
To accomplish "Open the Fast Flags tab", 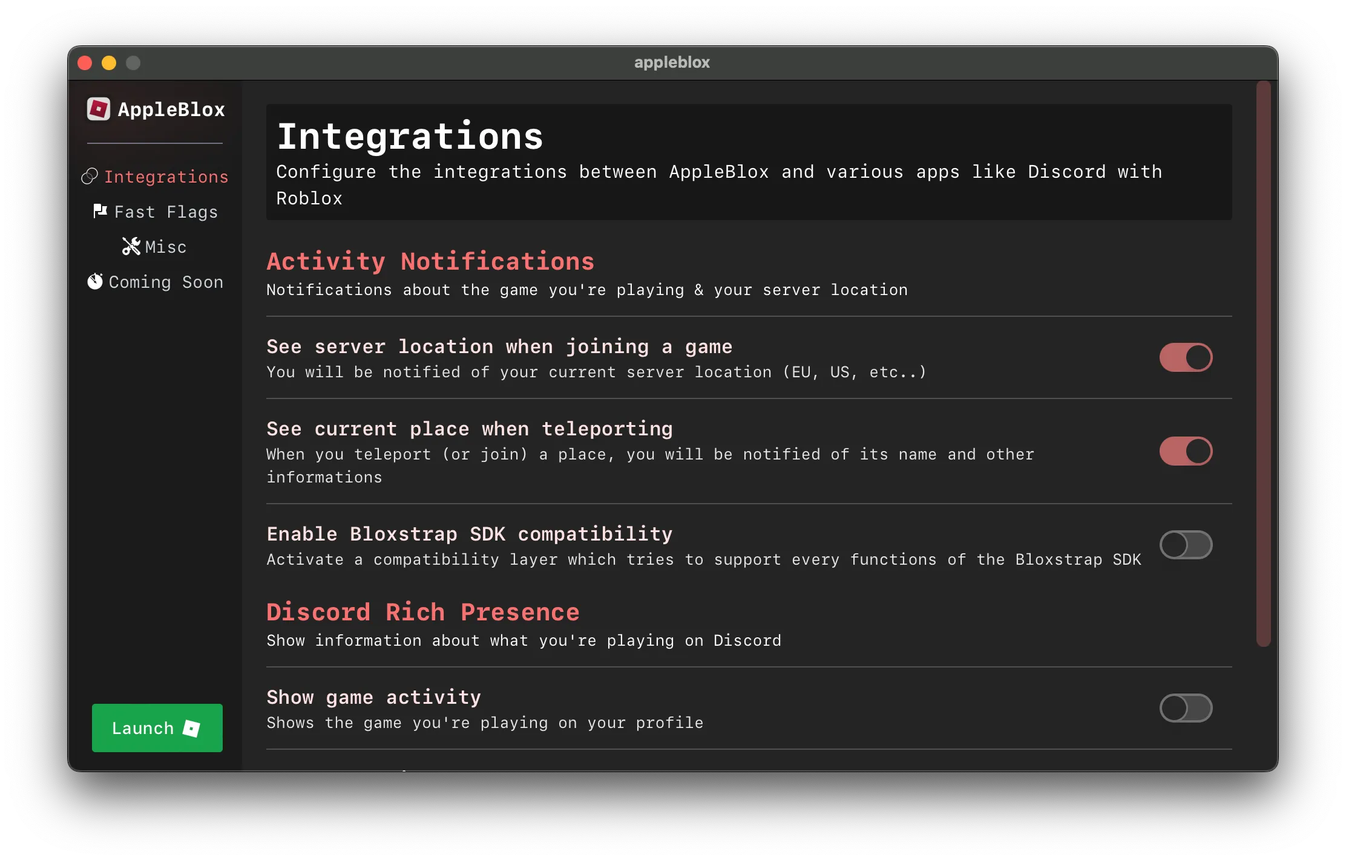I will [165, 212].
